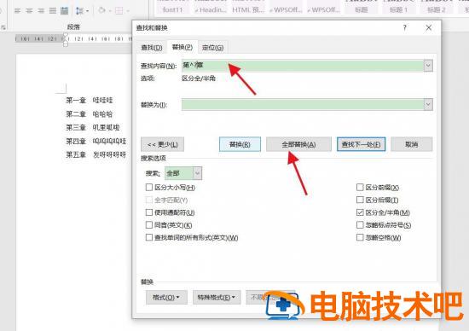Click the 第三章 line in document
Viewport: 469px width, 331px height.
coord(93,127)
